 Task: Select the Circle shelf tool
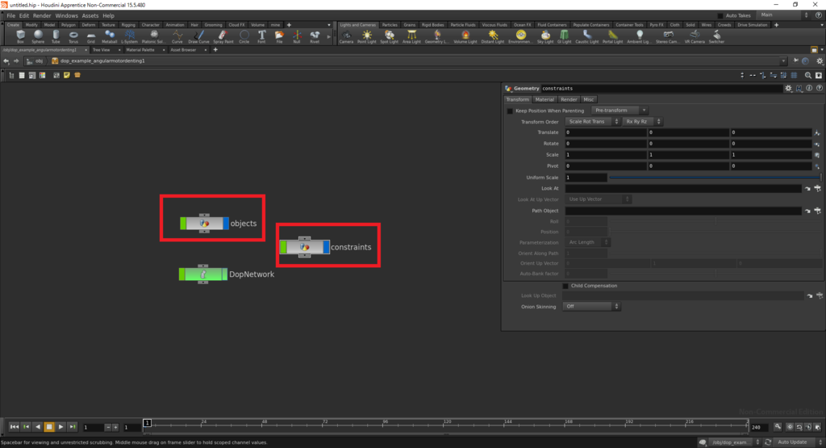coord(244,36)
